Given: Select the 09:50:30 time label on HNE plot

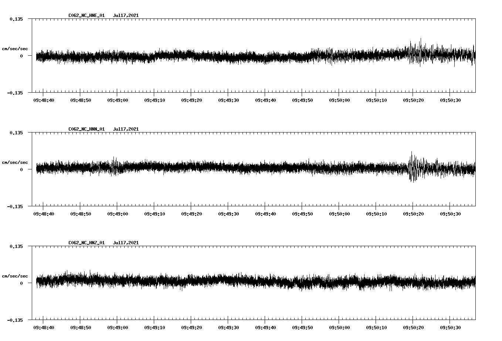Looking at the screenshot, I should point(450,100).
